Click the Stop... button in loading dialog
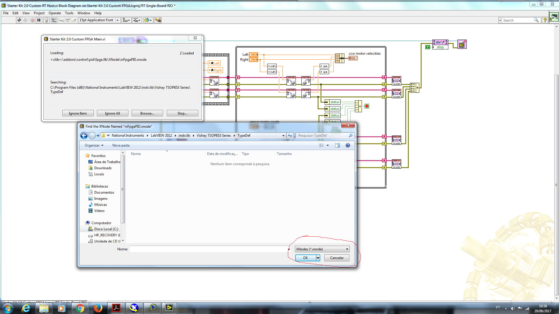The width and height of the screenshot is (559, 314). 182,113
